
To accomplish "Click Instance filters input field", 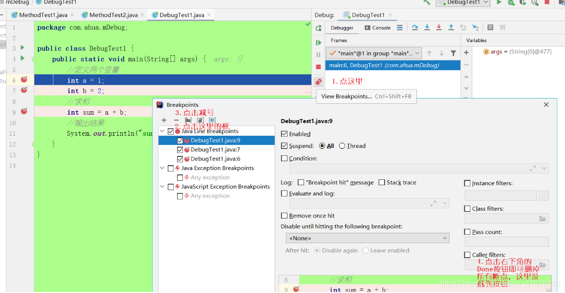I will tap(501, 195).
